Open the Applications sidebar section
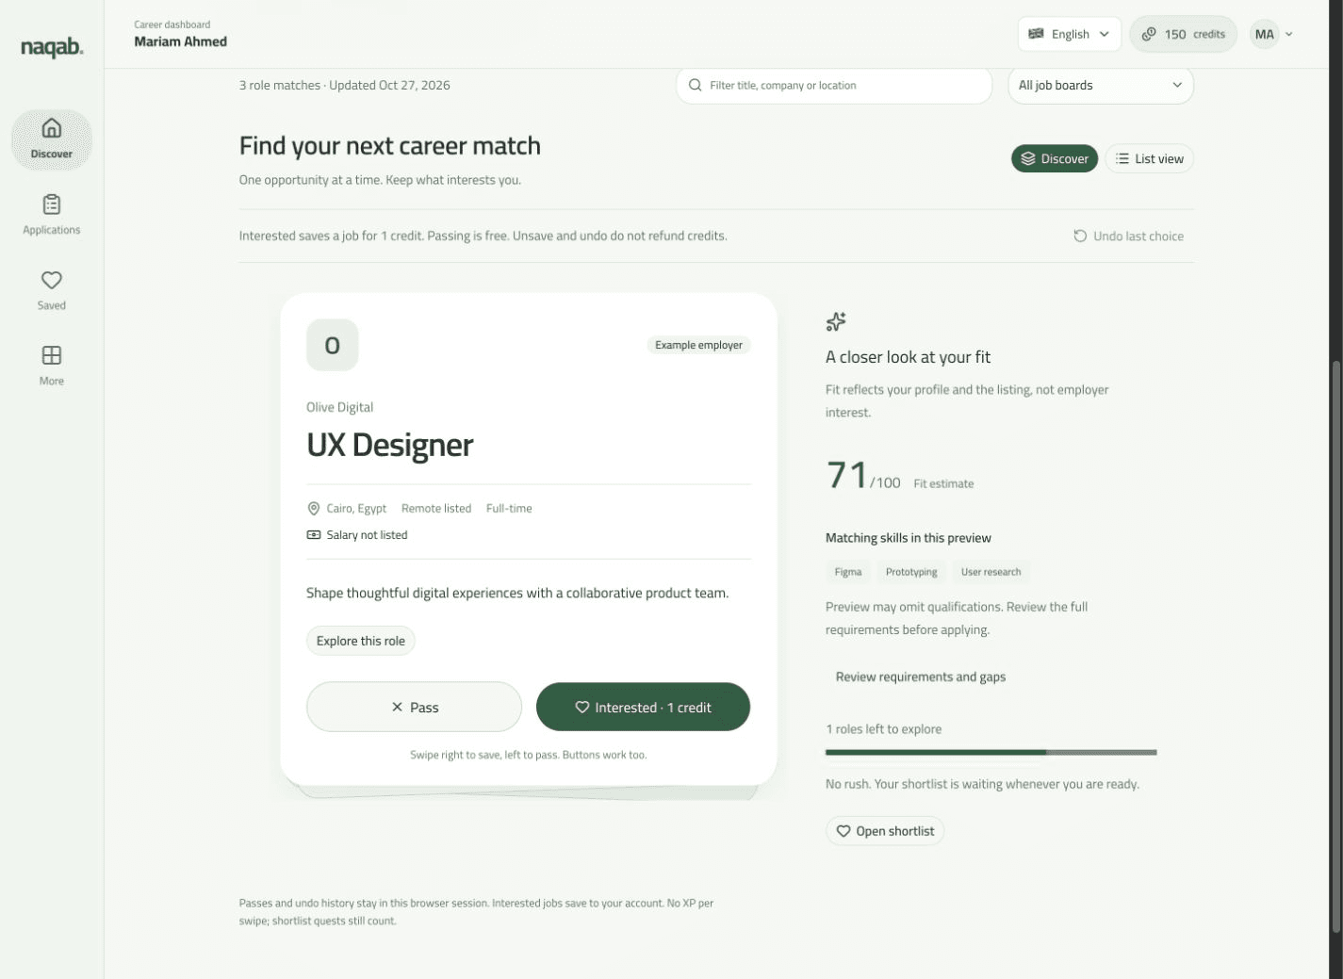Viewport: 1343px width, 979px height. click(x=52, y=215)
